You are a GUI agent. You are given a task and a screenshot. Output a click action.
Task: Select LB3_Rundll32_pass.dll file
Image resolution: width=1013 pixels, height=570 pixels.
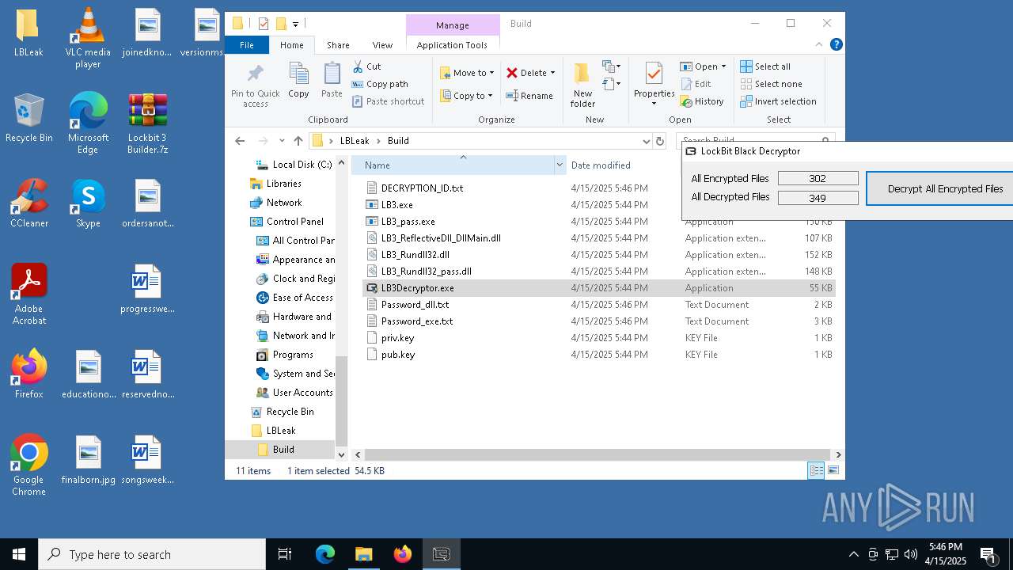tap(426, 272)
